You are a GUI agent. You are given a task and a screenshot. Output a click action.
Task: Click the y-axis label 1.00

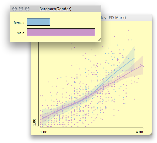(34, 122)
